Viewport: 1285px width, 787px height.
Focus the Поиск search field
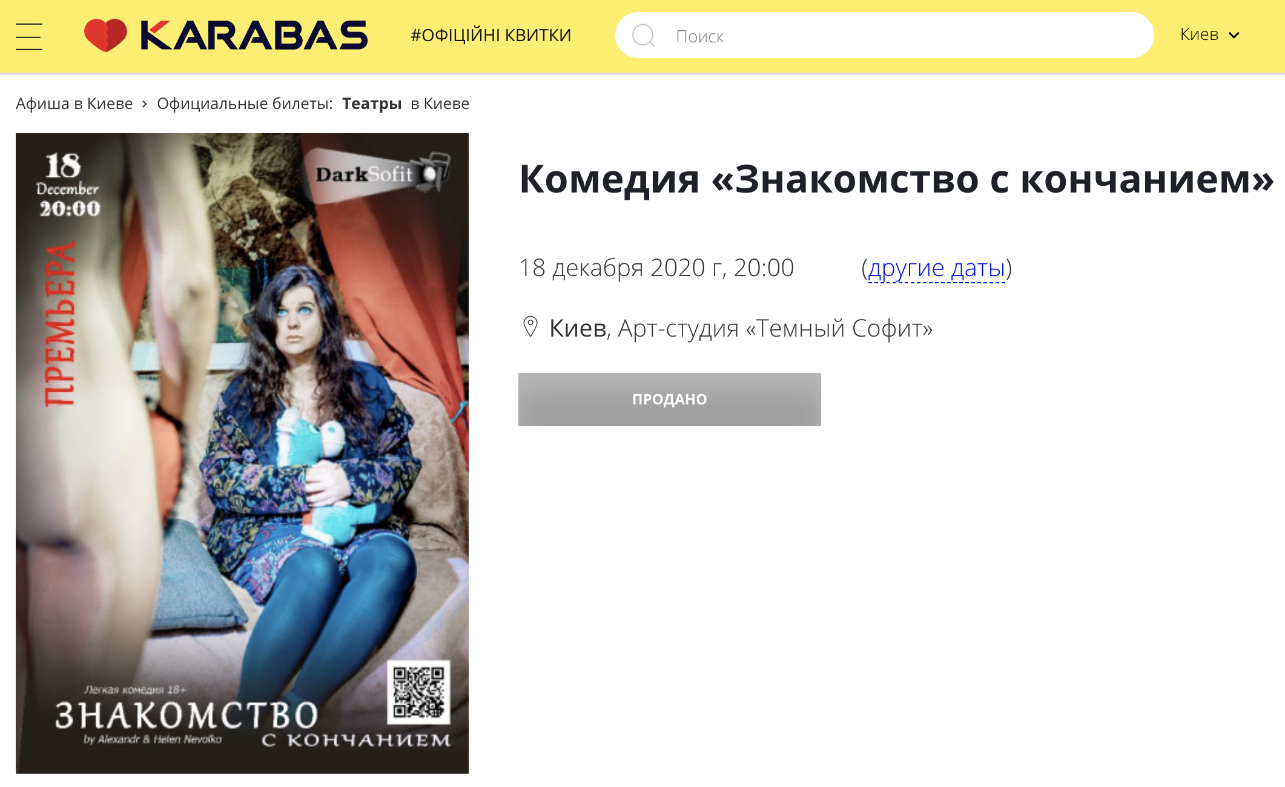[x=884, y=36]
